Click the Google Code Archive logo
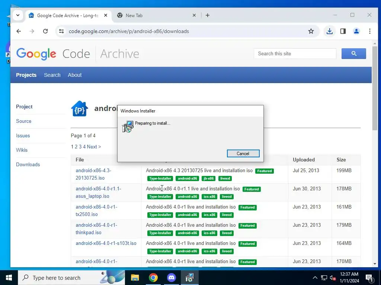Viewport: 381px width, 285px height. pos(77,54)
